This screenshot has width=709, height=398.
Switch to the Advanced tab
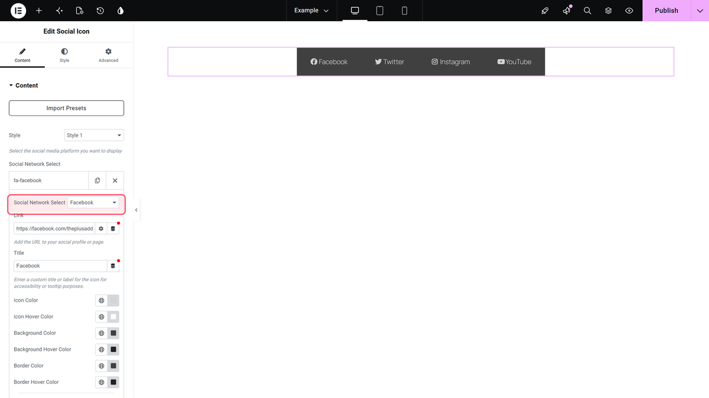[108, 55]
